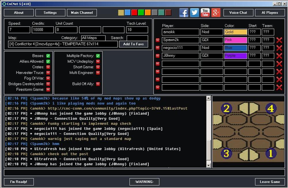Open J0hnny's Purple color dropdown
This screenshot has height=188, width=288.
(236, 56)
